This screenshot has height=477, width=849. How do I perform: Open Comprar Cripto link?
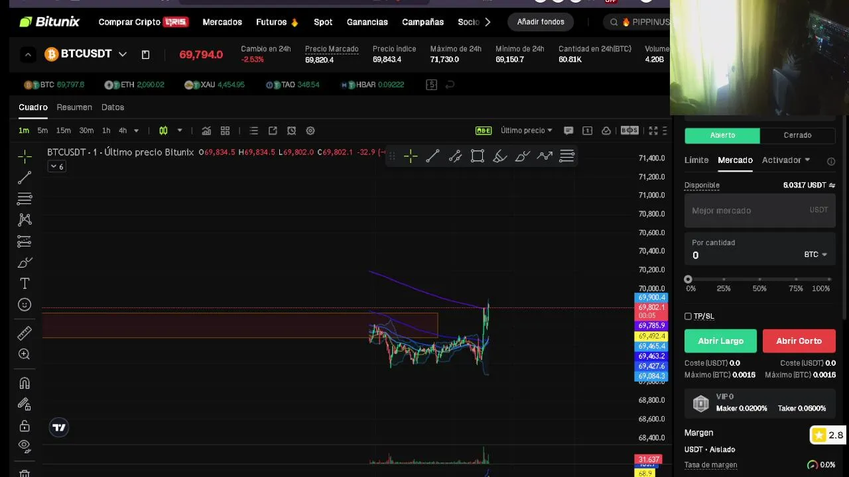pyautogui.click(x=143, y=22)
